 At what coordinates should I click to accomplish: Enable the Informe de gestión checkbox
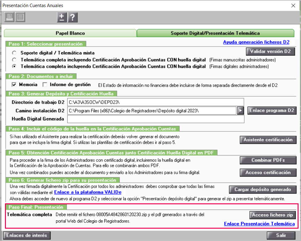(x=45, y=85)
